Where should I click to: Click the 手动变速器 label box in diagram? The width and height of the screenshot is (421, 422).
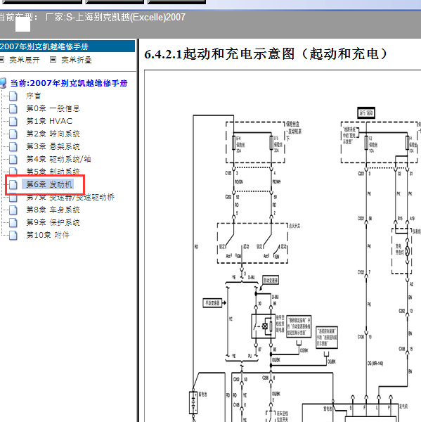(212, 303)
